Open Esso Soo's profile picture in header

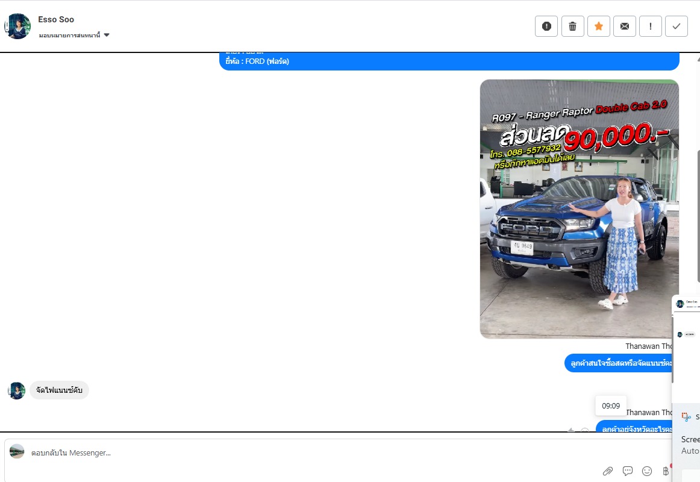point(17,27)
